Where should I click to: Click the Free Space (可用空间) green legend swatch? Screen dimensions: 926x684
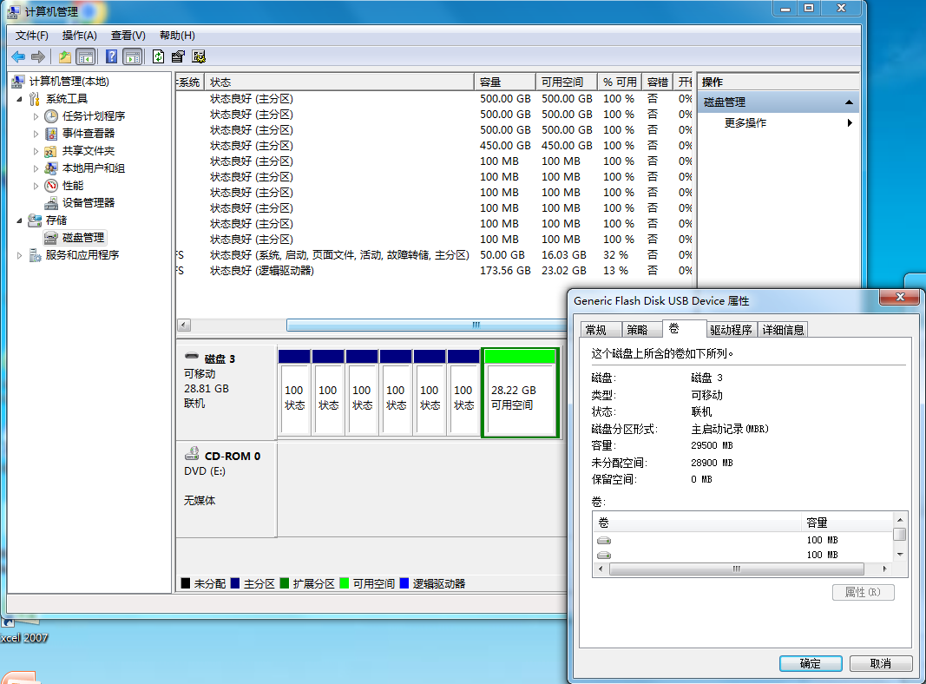click(345, 583)
